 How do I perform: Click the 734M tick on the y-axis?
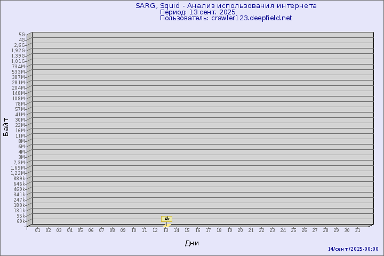(x=19, y=67)
